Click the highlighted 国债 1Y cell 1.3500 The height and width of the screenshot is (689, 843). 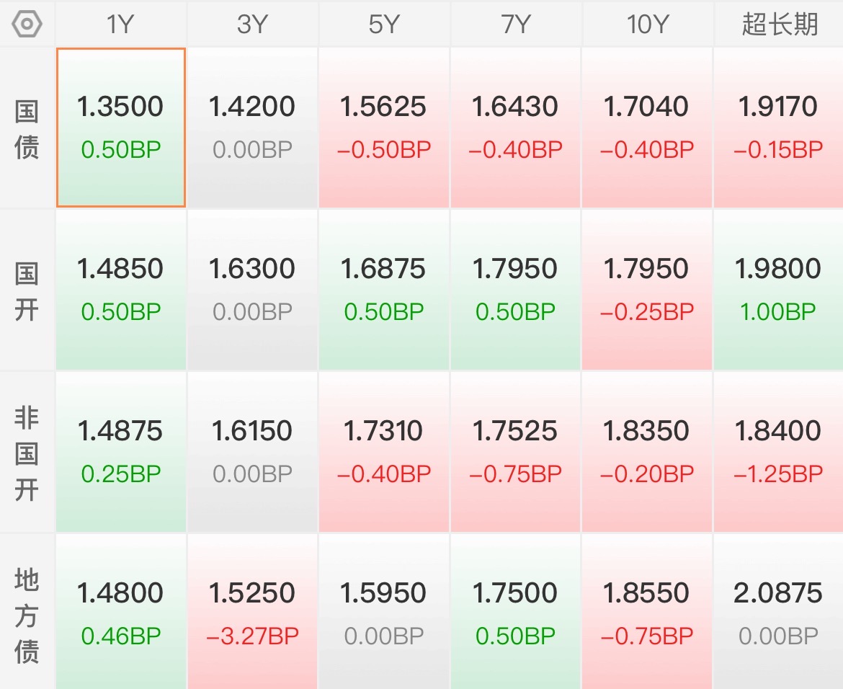click(120, 128)
